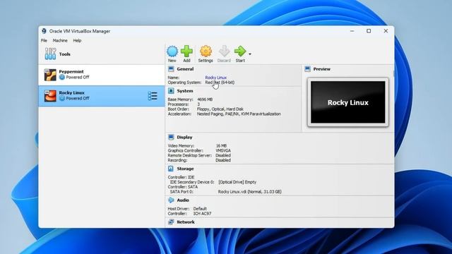Screen dimensions: 452x254
Task: Open the Start button dropdown arrow
Action: [x=250, y=54]
